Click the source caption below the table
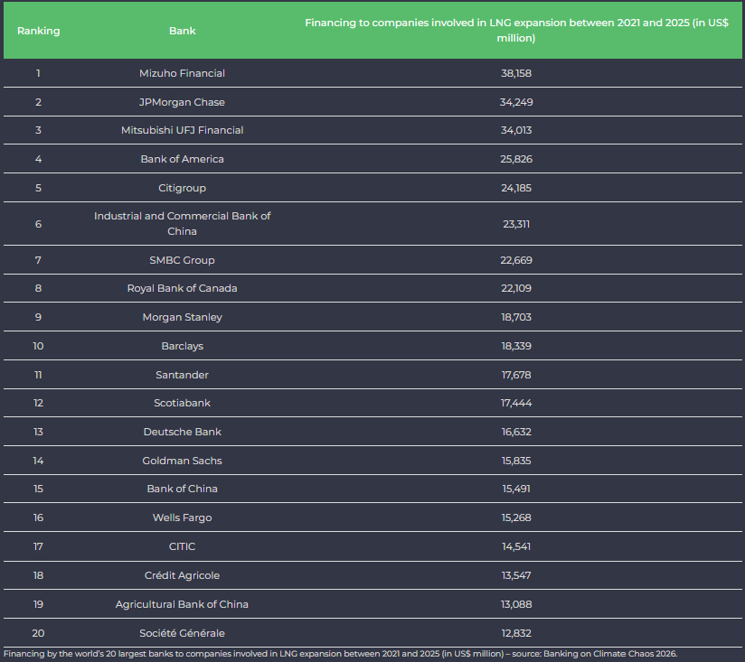Viewport: 745px width, 662px height. tap(341, 654)
